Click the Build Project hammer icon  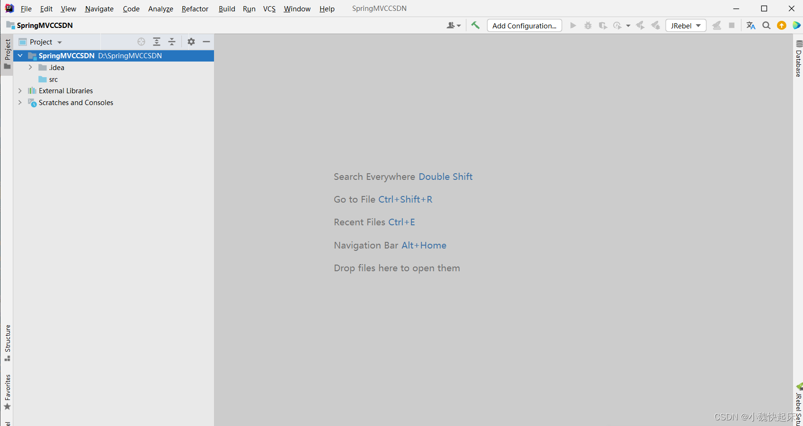tap(475, 26)
